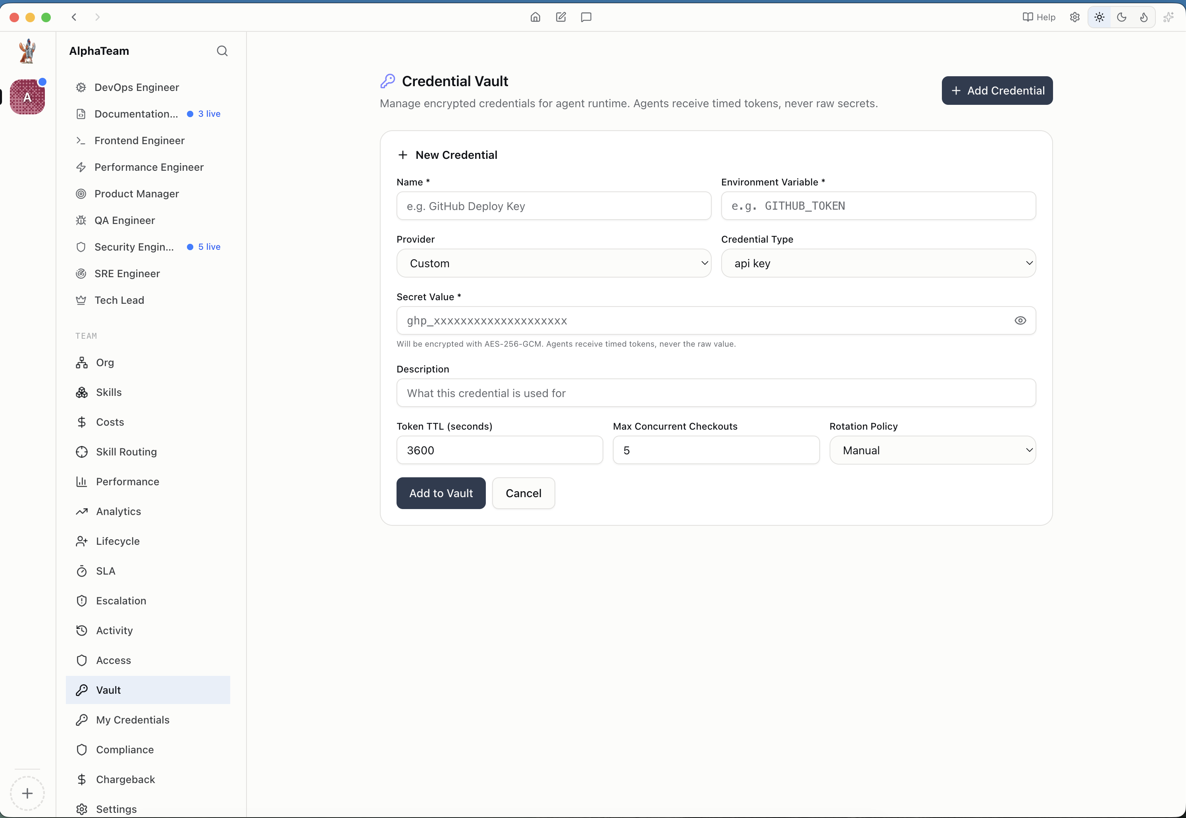Enable light mode with the sun toggle
The height and width of the screenshot is (818, 1186).
click(x=1099, y=17)
